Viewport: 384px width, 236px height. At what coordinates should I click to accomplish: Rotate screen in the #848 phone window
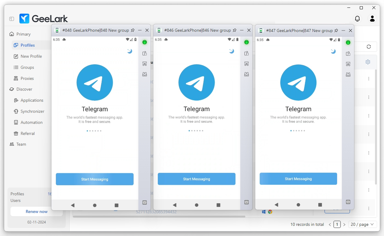tap(145, 54)
